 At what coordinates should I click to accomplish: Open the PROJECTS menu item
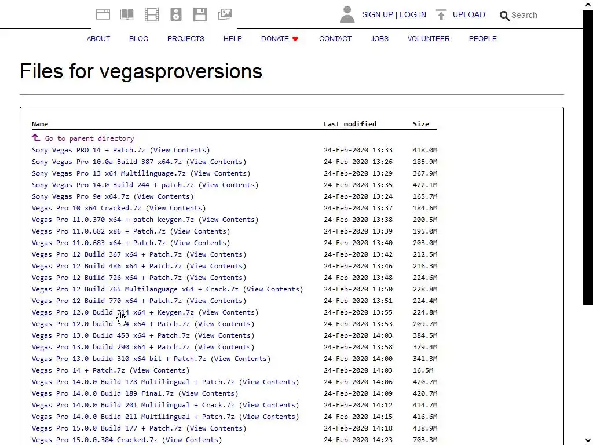[x=186, y=39]
